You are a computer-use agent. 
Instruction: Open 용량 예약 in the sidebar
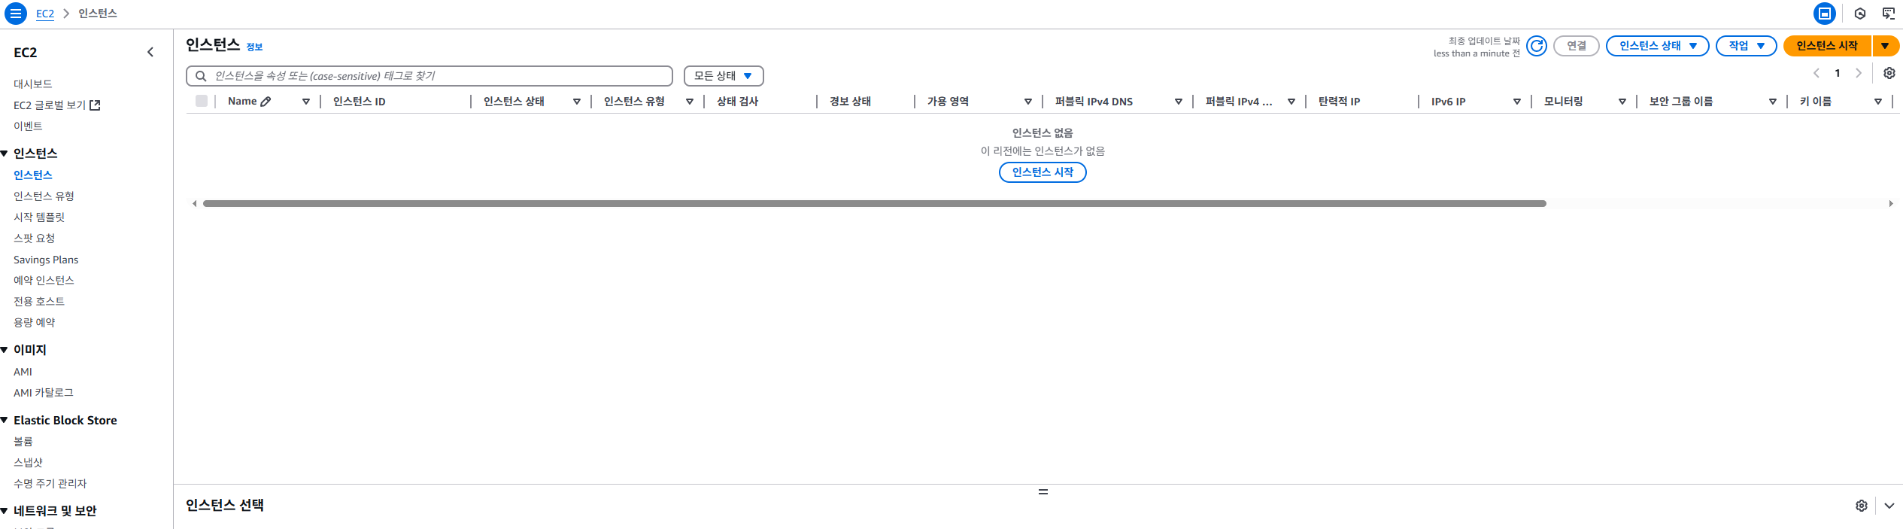click(35, 323)
